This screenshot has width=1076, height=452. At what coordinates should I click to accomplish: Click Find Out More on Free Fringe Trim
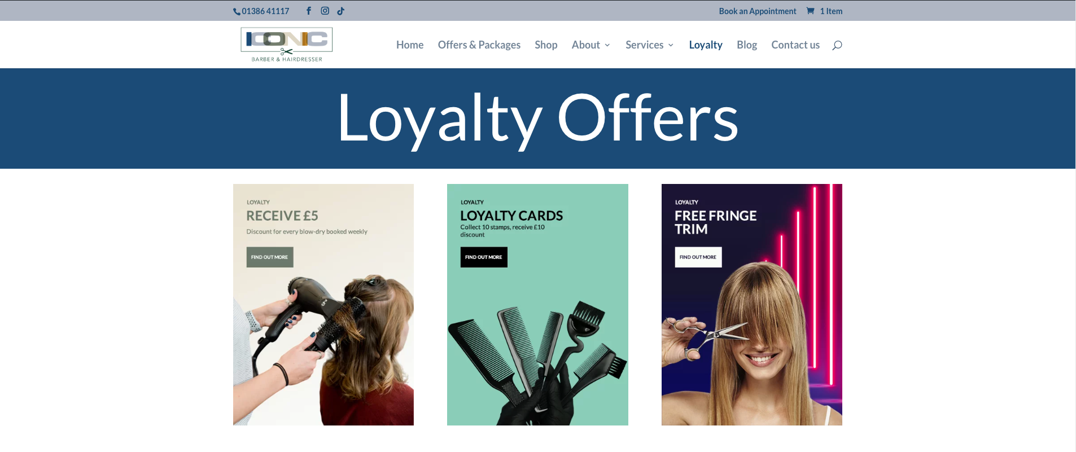tap(698, 257)
